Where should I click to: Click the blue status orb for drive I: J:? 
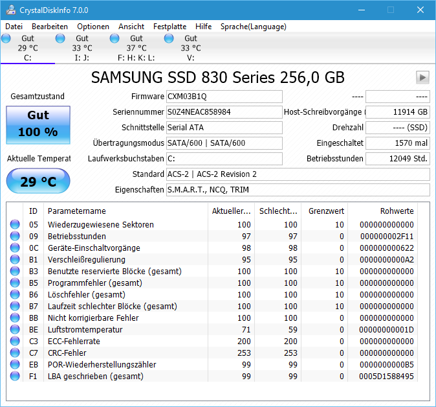click(x=60, y=38)
